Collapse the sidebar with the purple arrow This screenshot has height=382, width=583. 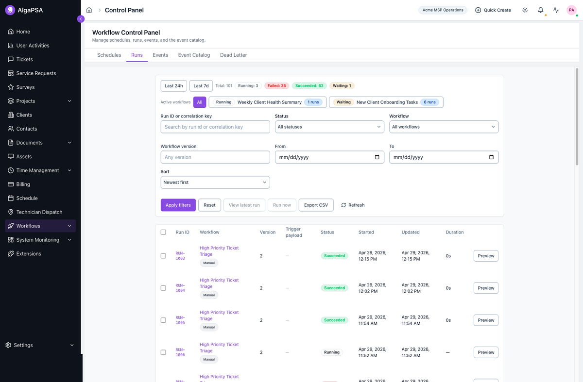(x=81, y=19)
